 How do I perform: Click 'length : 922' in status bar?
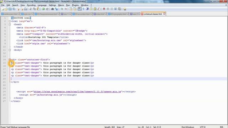pos(110,127)
